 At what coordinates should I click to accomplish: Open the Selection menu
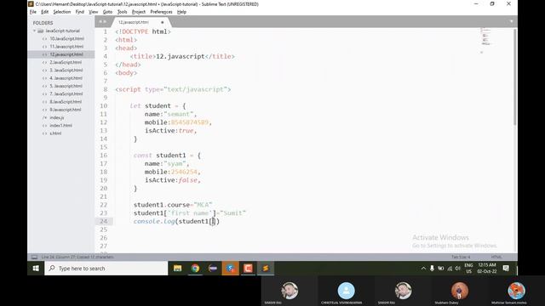(62, 12)
